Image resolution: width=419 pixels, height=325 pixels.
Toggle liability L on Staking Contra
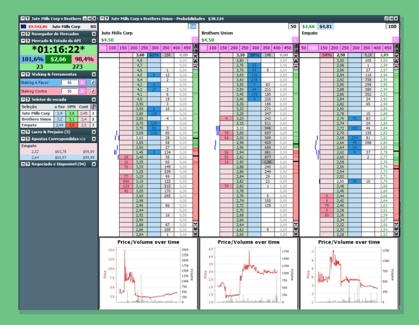[82, 91]
